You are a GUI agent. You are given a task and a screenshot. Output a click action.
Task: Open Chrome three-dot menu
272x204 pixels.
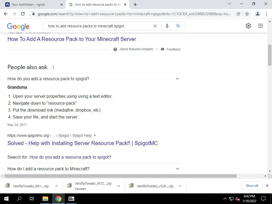pos(266,14)
